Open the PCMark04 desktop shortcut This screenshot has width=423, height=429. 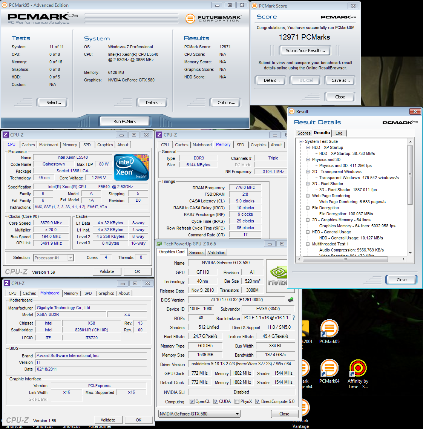coord(329,371)
